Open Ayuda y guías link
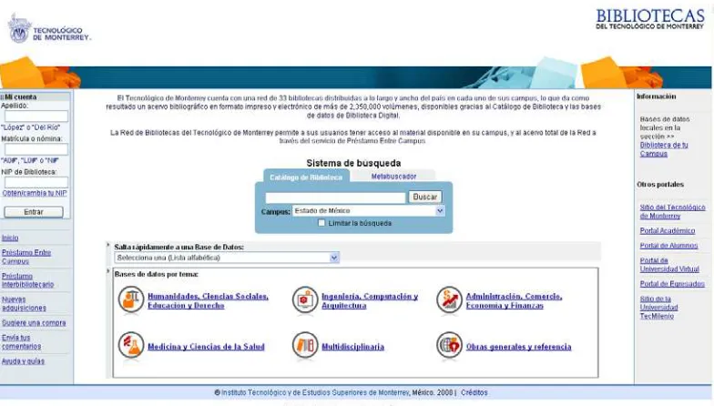This screenshot has height=406, width=714. [x=24, y=360]
